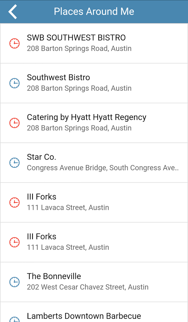
Task: Tap blue clock icon beside Southwest Bistro
Action: point(15,83)
